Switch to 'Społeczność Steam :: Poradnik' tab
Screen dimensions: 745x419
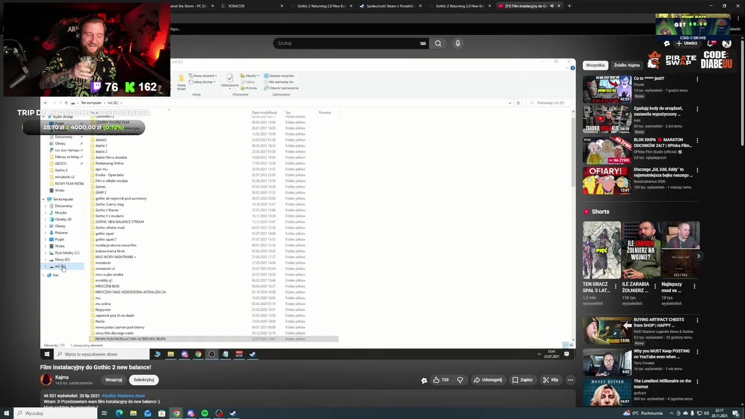(x=390, y=6)
